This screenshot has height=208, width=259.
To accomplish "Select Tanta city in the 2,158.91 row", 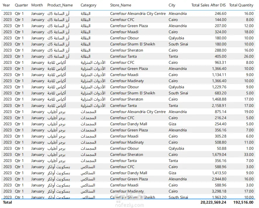I will pos(173,105).
